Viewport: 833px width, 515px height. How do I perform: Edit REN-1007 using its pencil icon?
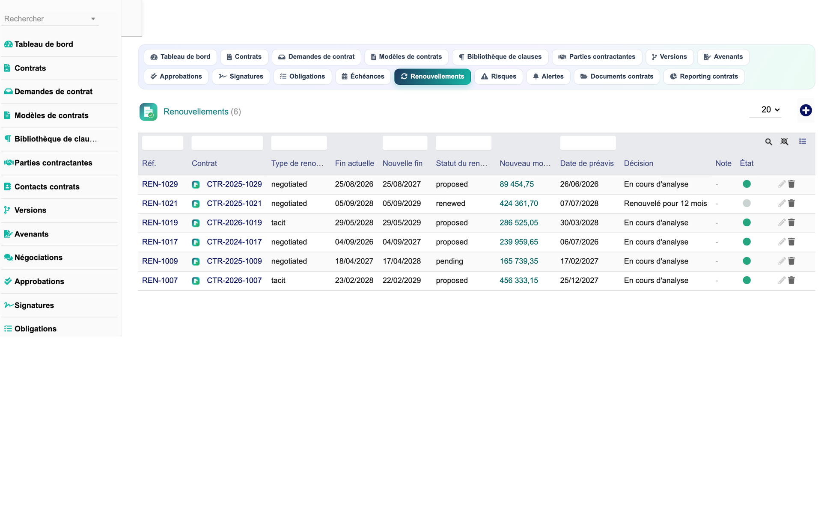[782, 280]
